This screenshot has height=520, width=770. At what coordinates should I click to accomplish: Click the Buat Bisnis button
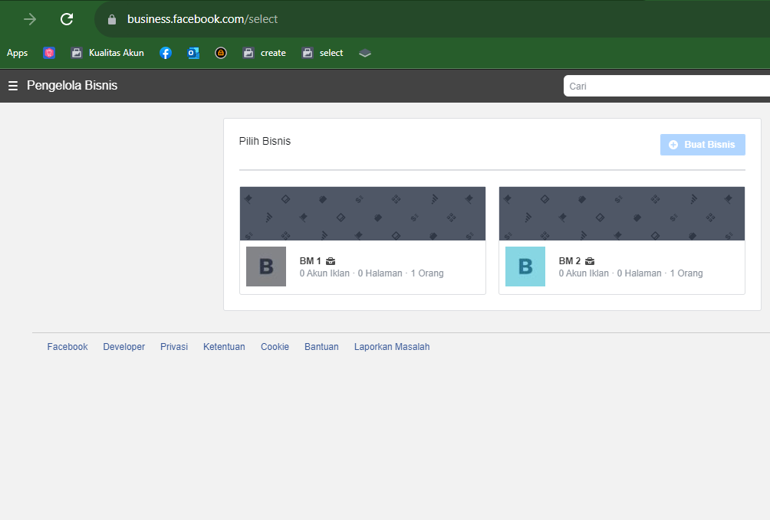point(703,145)
